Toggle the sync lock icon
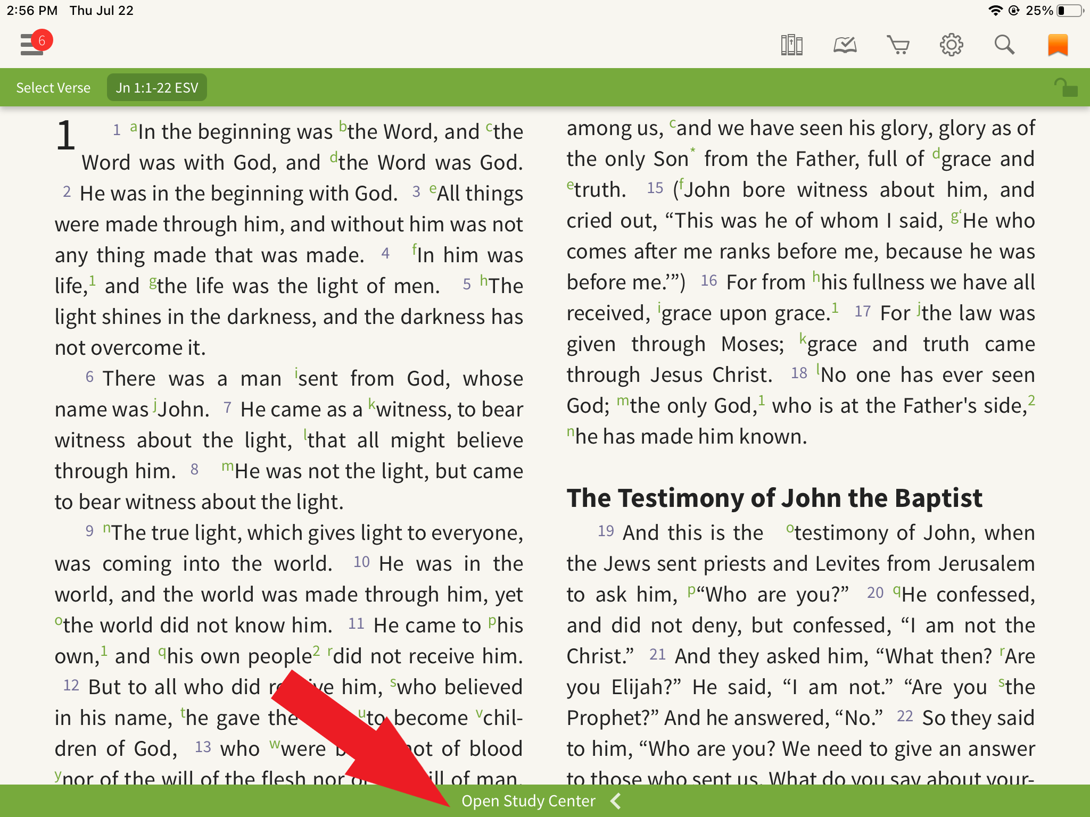 click(x=1066, y=87)
